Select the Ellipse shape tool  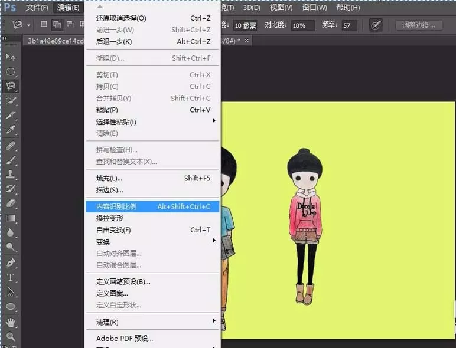11,307
